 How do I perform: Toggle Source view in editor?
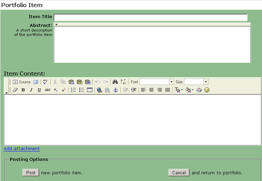(21, 82)
